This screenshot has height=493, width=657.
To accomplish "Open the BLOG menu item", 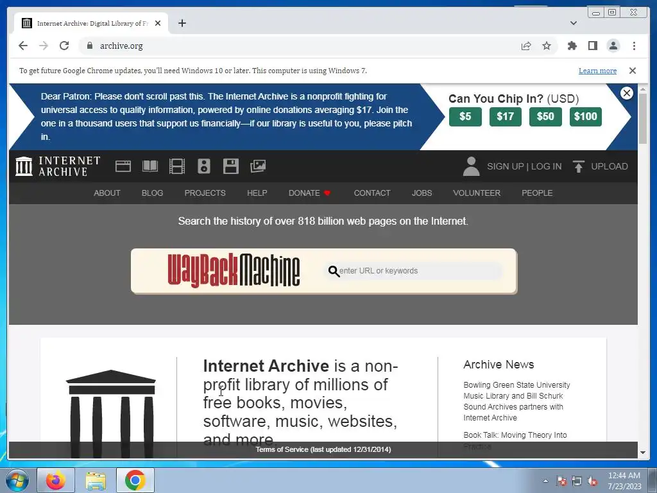I will [152, 193].
